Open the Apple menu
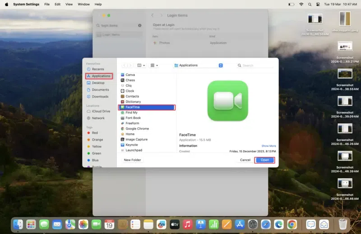The width and height of the screenshot is (361, 234). pyautogui.click(x=7, y=4)
